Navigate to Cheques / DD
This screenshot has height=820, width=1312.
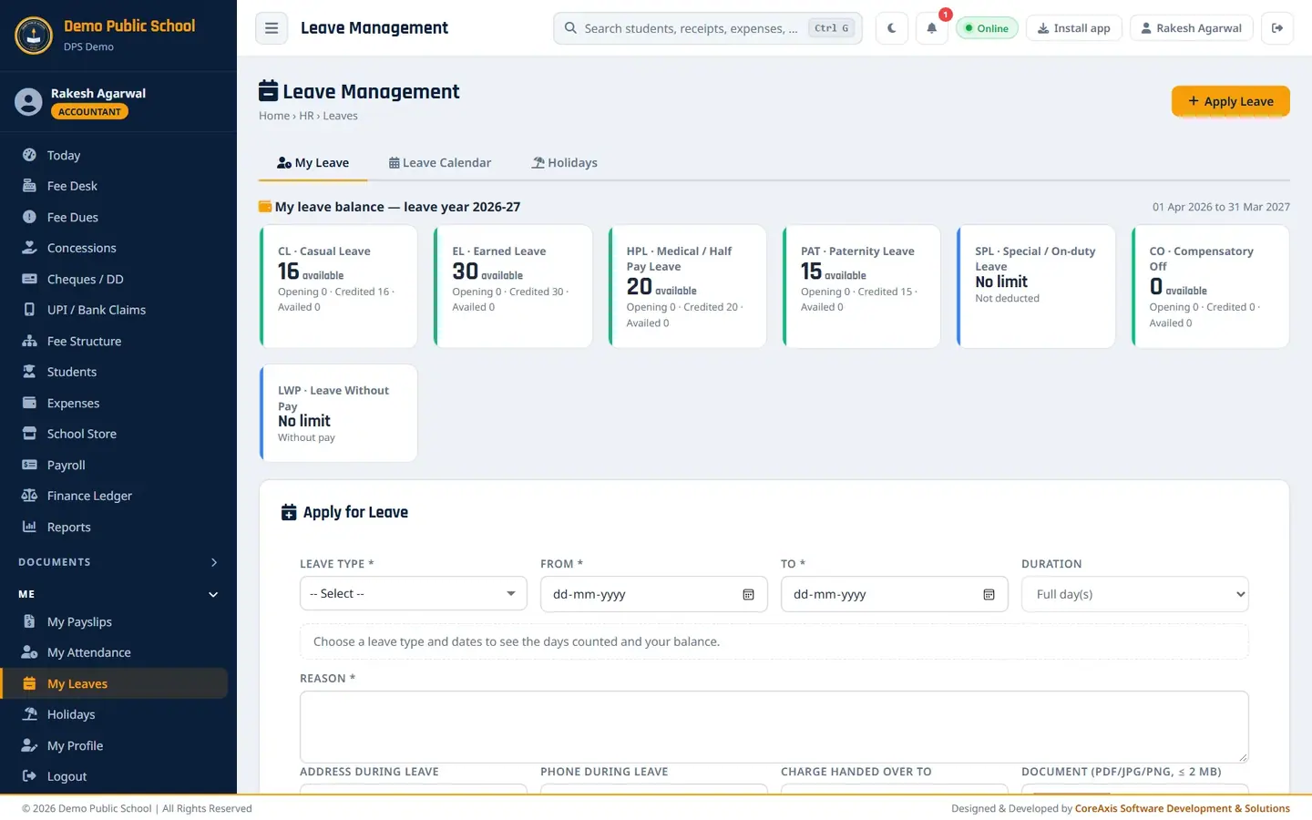(115, 279)
